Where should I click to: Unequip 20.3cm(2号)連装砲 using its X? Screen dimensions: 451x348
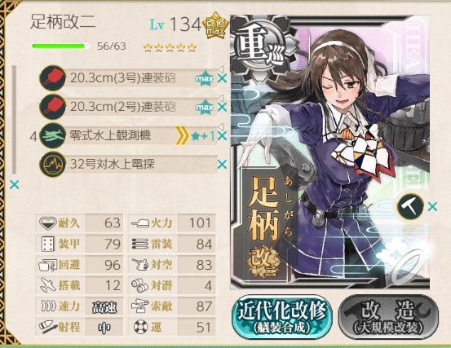tap(222, 108)
